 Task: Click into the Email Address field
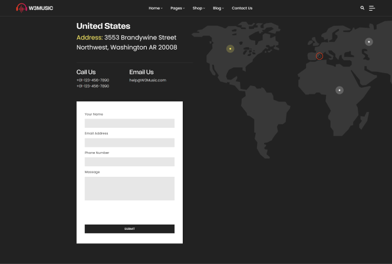click(129, 143)
